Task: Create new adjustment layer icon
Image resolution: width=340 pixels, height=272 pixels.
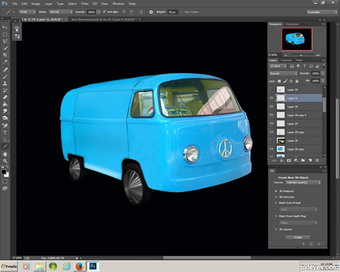Action: [x=296, y=160]
